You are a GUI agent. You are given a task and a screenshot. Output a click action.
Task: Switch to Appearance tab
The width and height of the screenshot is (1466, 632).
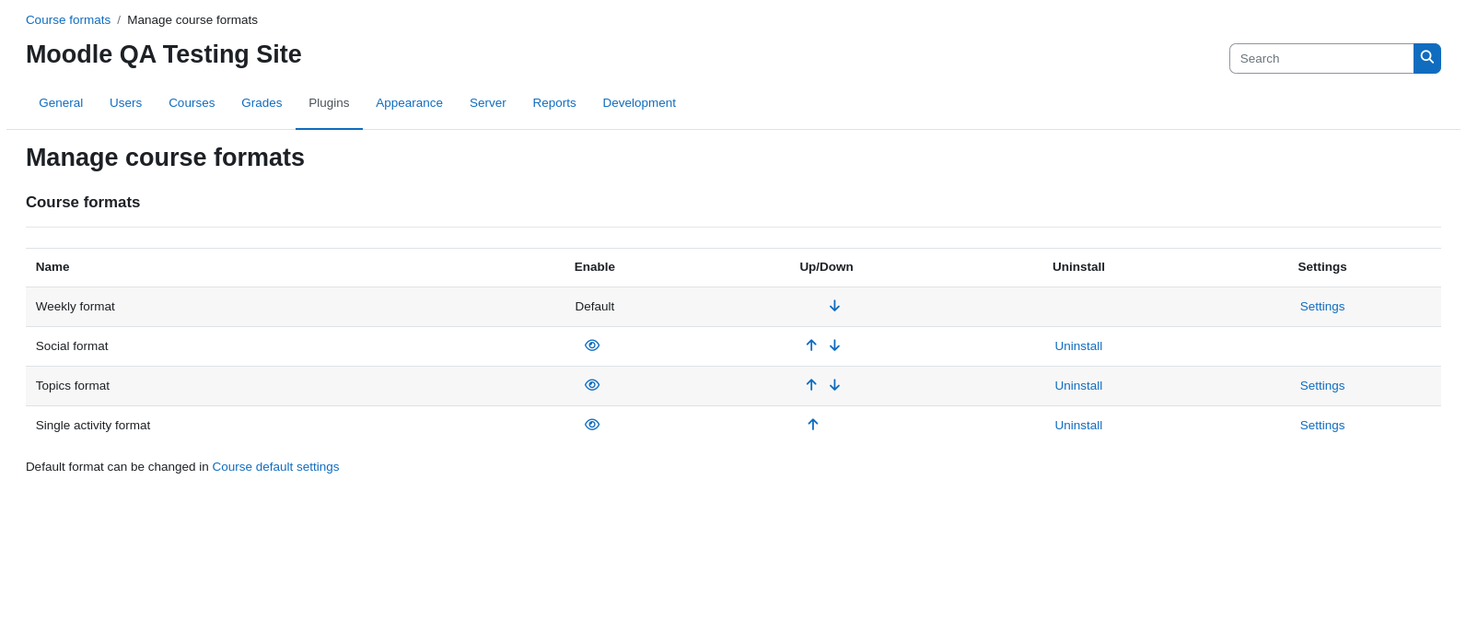coord(409,103)
